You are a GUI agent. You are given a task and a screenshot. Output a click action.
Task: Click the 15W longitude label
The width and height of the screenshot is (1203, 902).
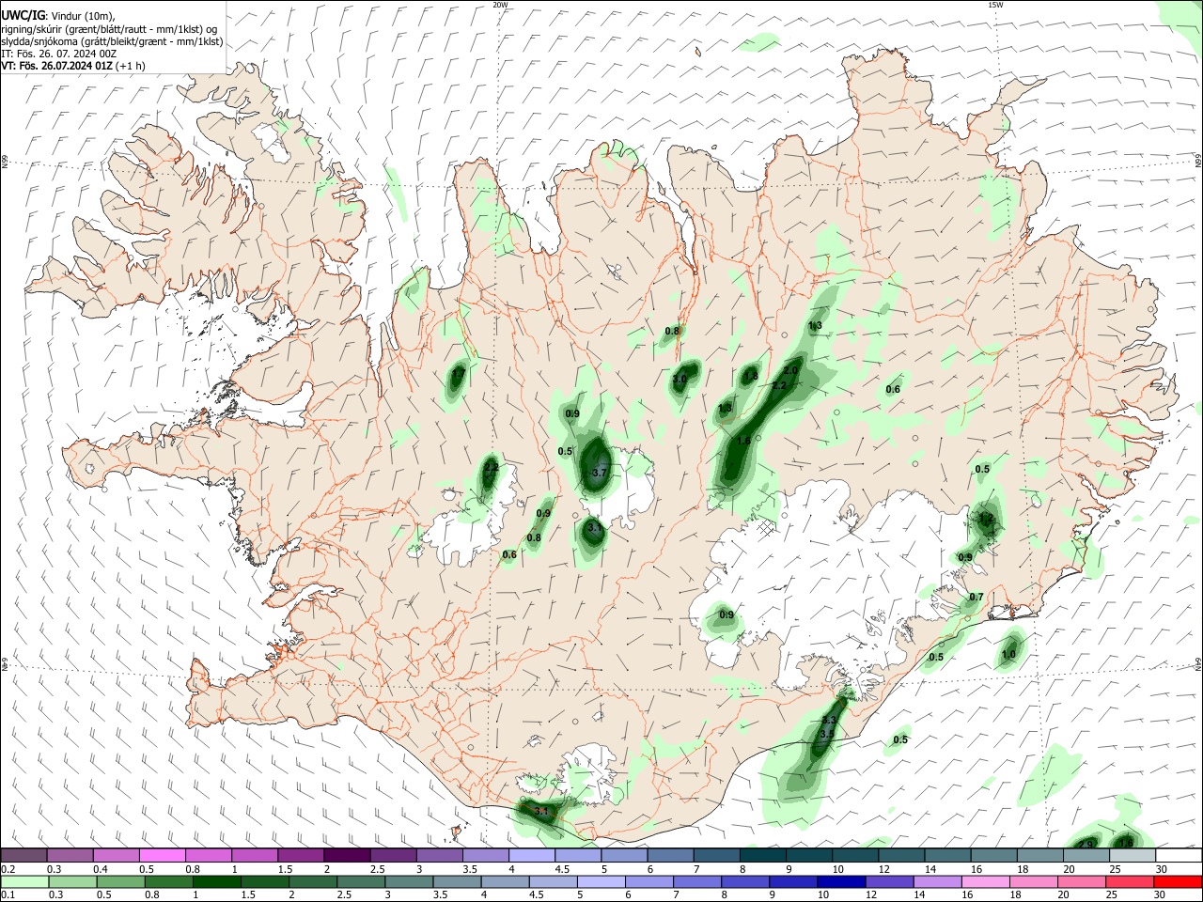pyautogui.click(x=995, y=4)
